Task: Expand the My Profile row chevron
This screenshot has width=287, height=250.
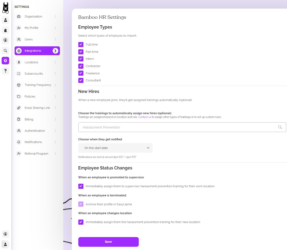Action: 55,28
